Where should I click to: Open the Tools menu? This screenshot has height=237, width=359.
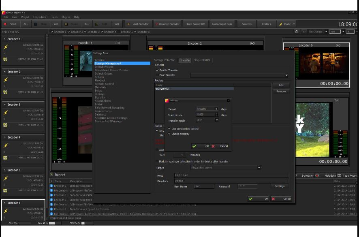[54, 17]
